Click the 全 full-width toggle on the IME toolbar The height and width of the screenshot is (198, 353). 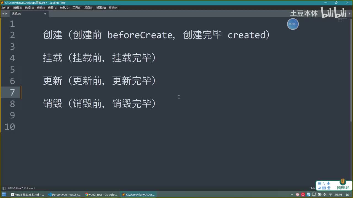pyautogui.click(x=329, y=188)
